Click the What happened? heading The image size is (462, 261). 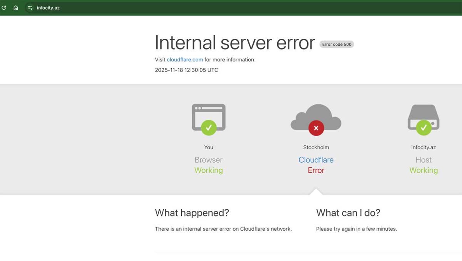pyautogui.click(x=192, y=213)
